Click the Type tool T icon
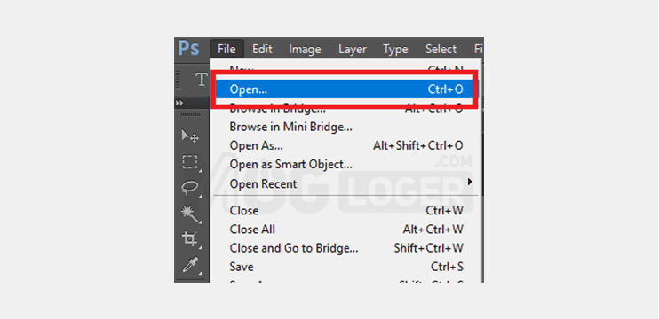 (202, 79)
